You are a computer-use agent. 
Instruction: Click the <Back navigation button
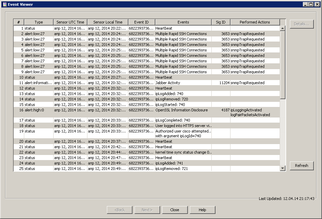120,210
